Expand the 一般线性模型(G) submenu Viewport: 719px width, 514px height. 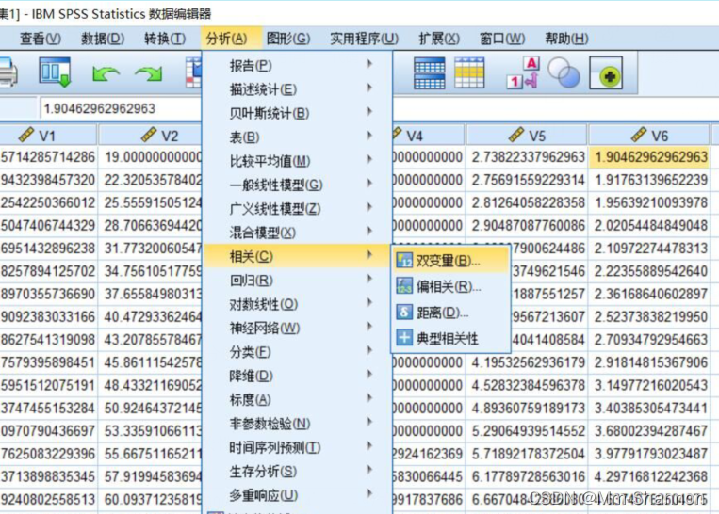point(297,185)
